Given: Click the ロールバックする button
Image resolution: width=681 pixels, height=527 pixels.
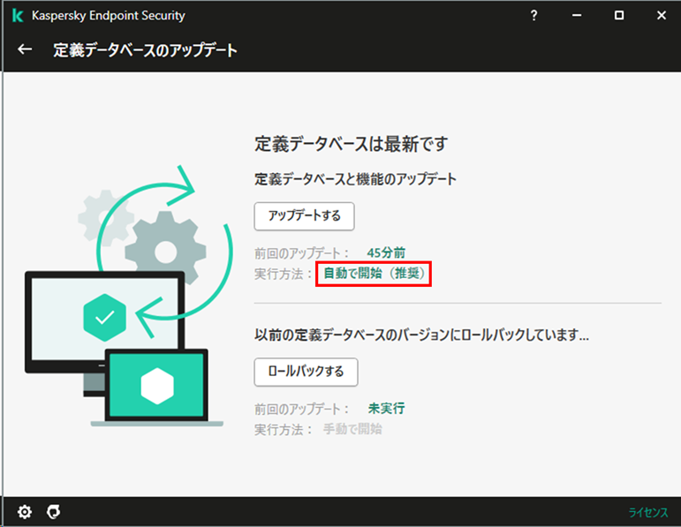Looking at the screenshot, I should (306, 372).
